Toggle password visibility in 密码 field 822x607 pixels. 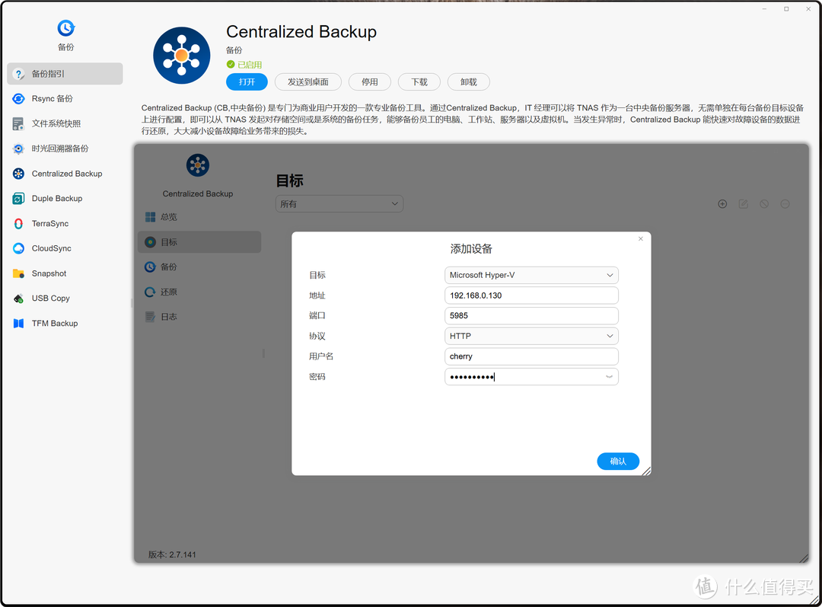[609, 377]
